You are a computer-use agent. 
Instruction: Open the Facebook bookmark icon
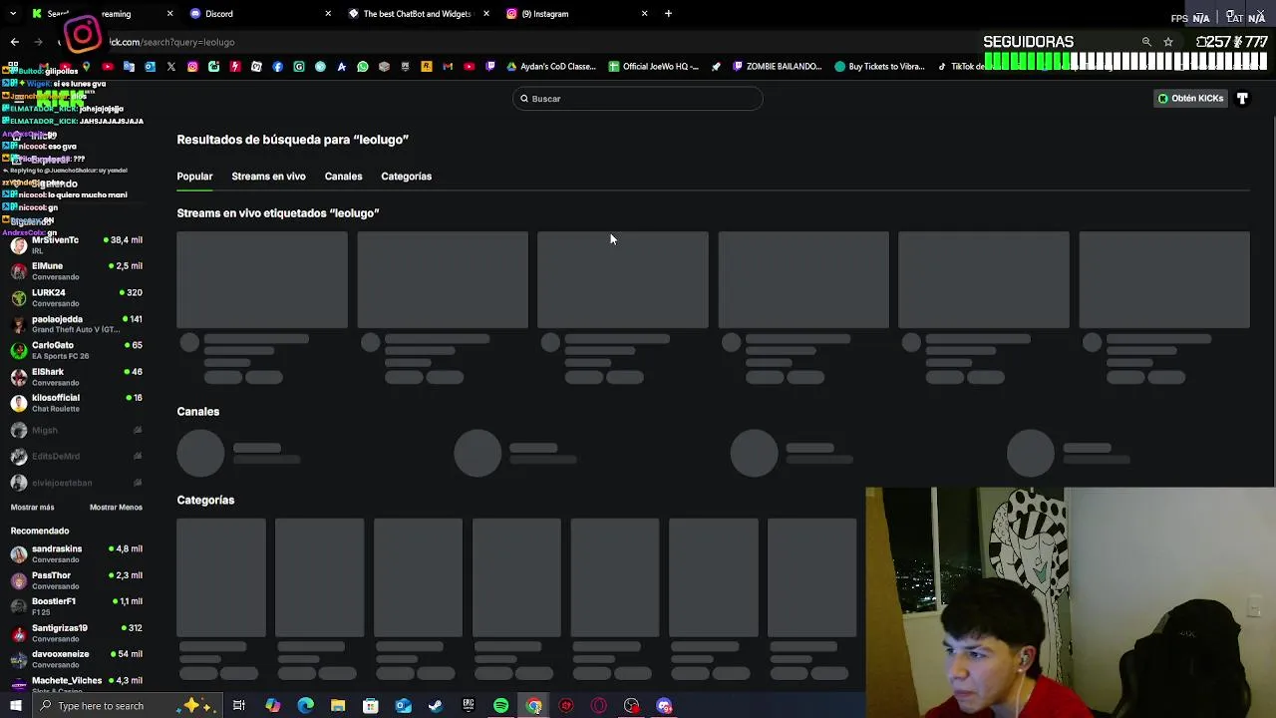277,67
